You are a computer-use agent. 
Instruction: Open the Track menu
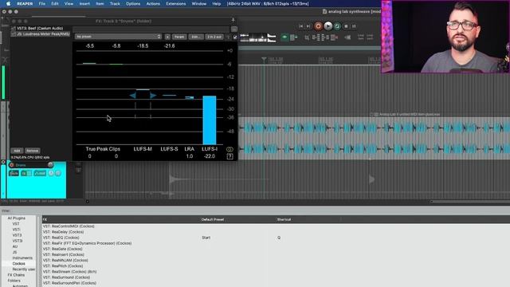coord(115,3)
